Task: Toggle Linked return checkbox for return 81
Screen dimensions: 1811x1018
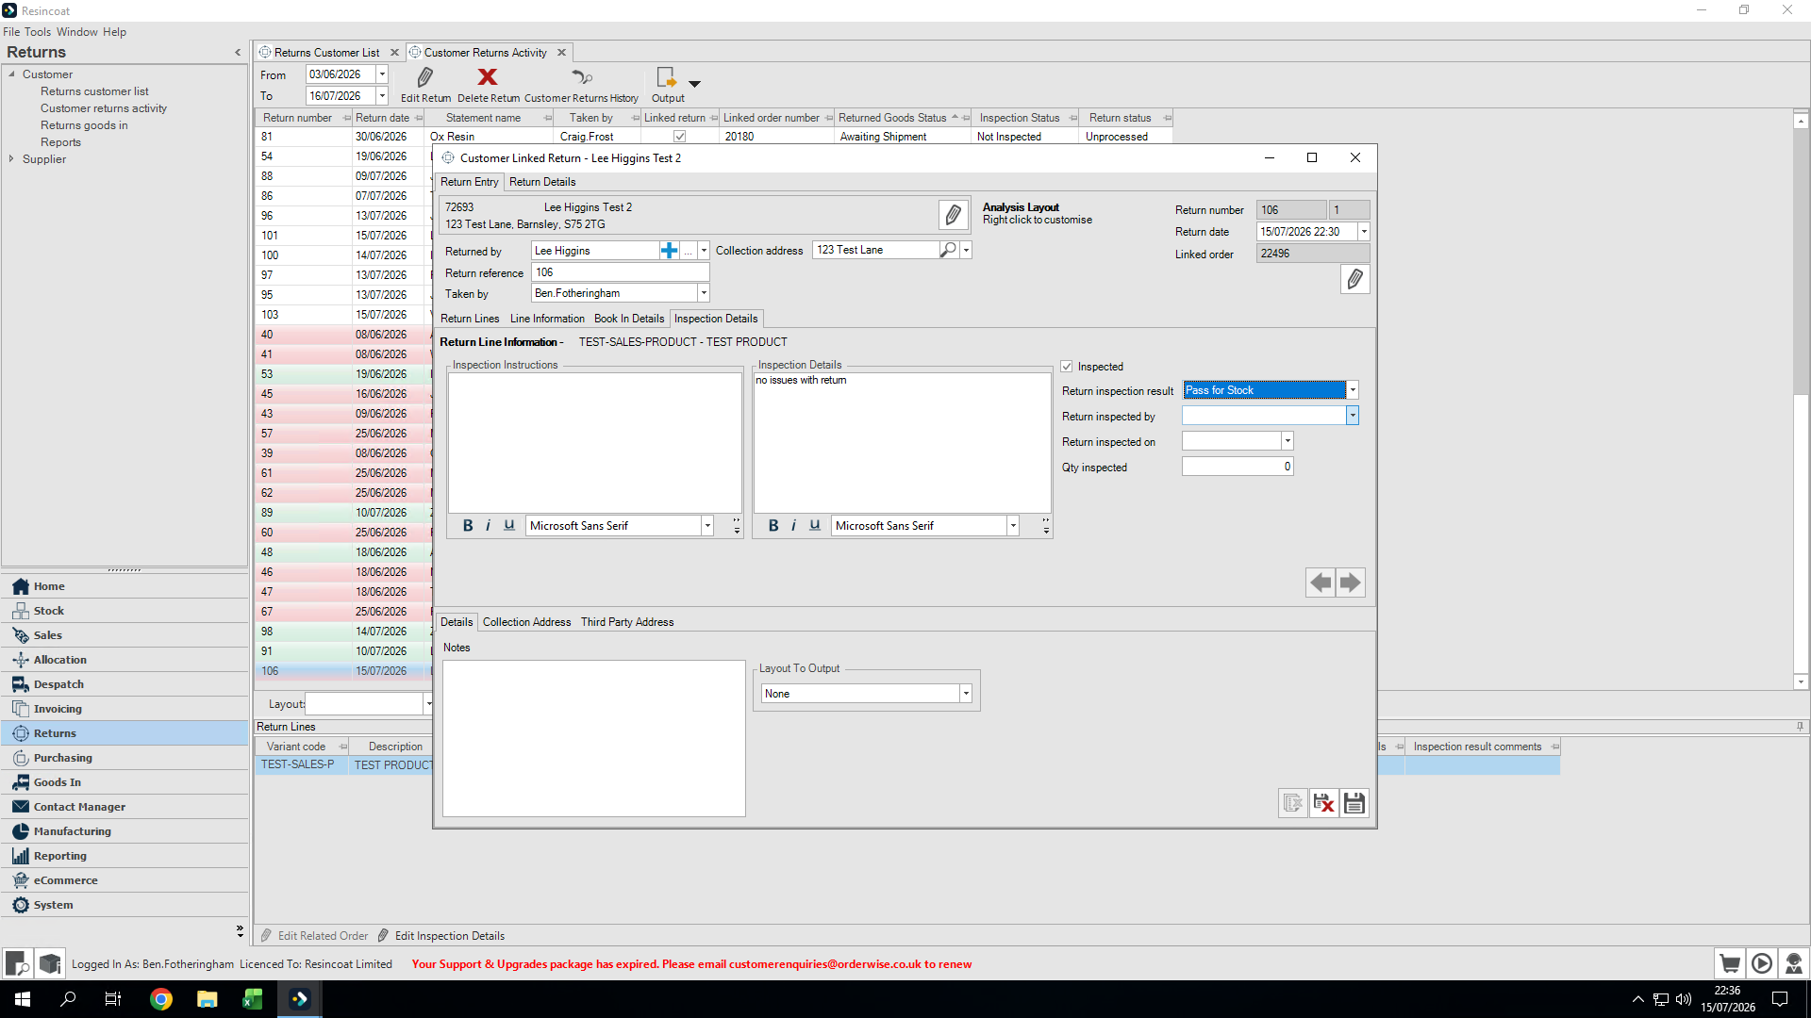Action: click(679, 137)
